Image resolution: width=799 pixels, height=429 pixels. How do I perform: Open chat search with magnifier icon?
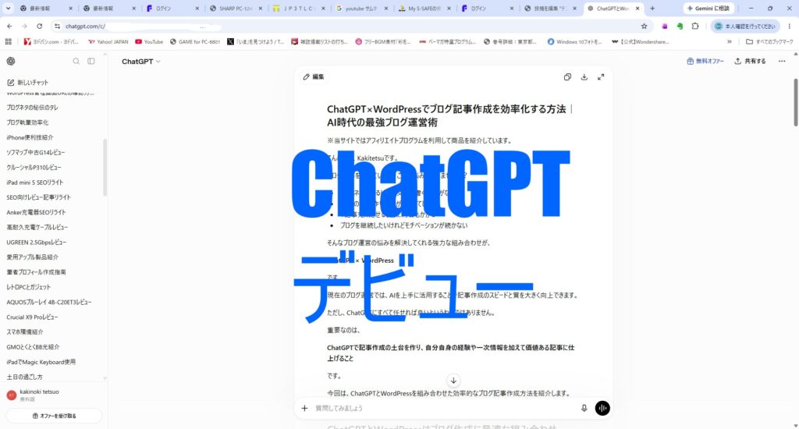tap(76, 61)
